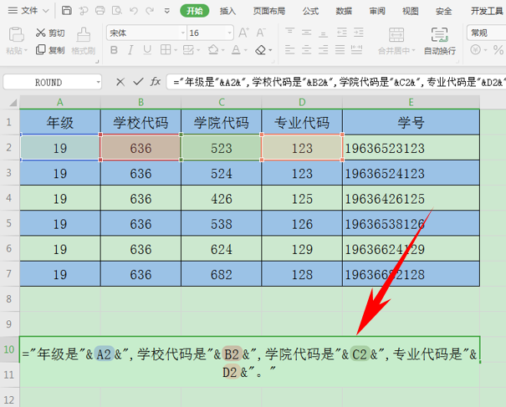The image size is (506, 407).
Task: Open font size dropdown 16
Action: tap(229, 33)
